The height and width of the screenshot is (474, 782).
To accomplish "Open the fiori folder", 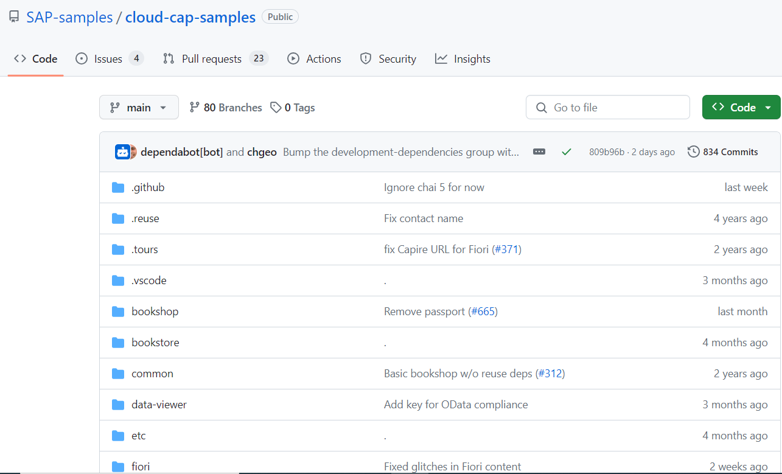I will (141, 467).
